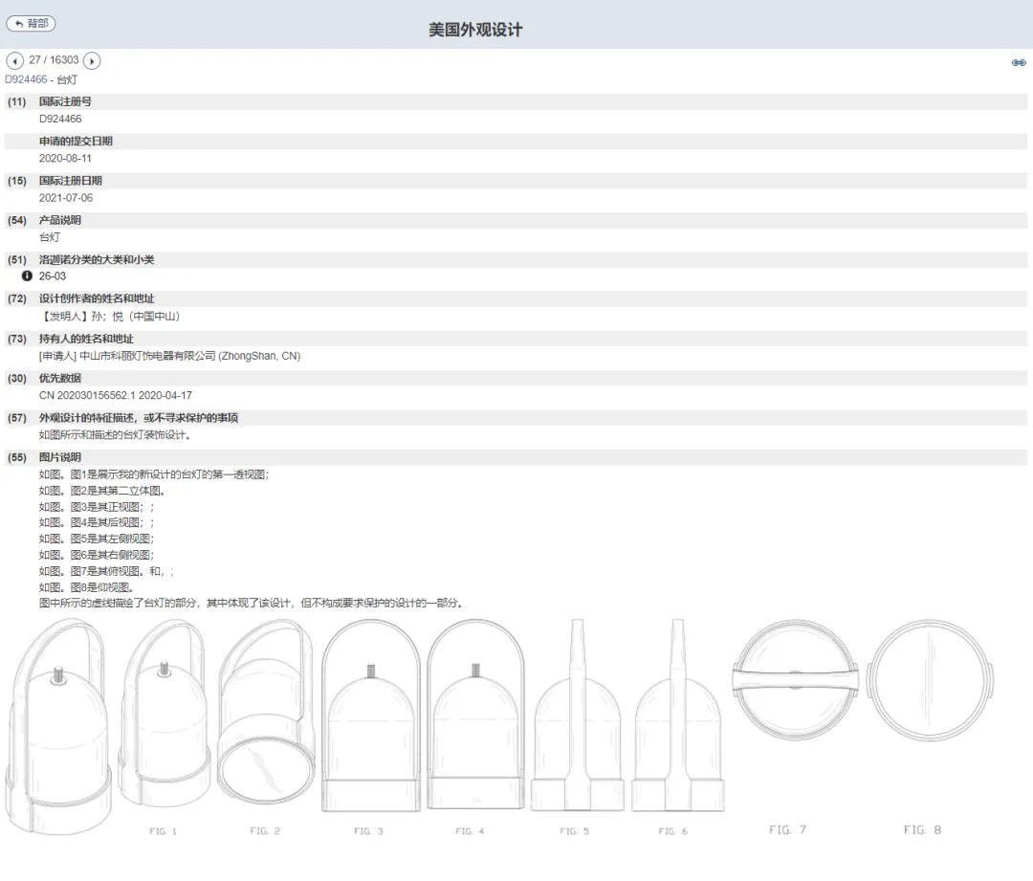Select the filing date 2020-08-11

coord(65,159)
